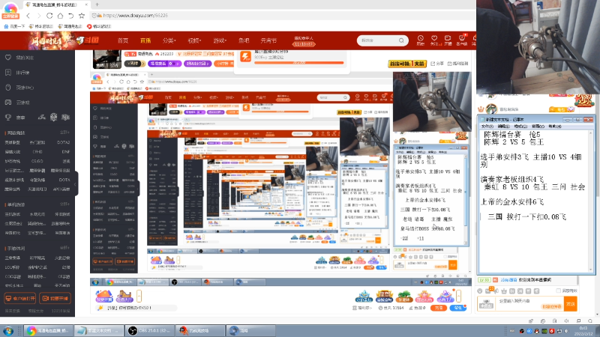600x337 pixels.
Task: Open start-streaming icon in Douyu header
Action: (448, 40)
